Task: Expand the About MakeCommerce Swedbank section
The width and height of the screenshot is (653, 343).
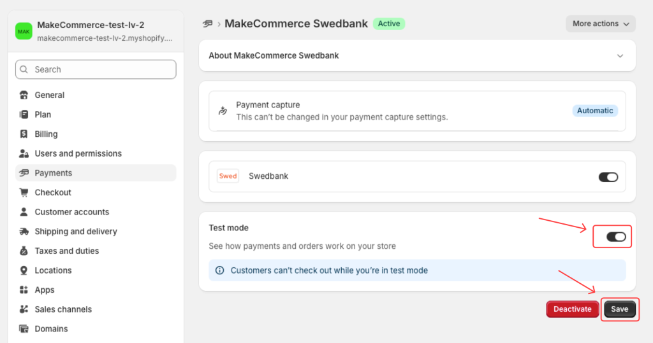Action: click(x=620, y=56)
